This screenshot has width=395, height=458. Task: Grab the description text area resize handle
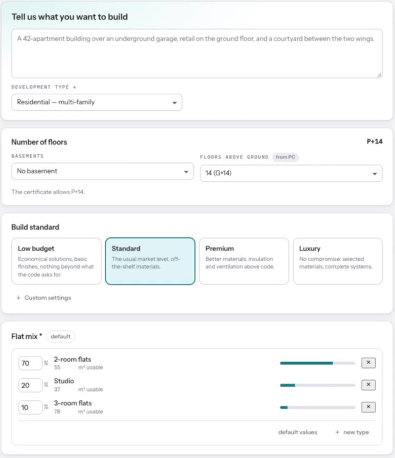[x=379, y=75]
